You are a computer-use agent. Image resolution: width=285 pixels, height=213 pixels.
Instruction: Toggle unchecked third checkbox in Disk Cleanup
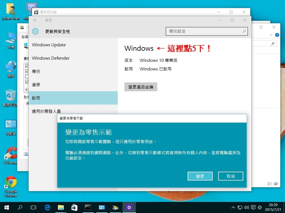[27, 76]
